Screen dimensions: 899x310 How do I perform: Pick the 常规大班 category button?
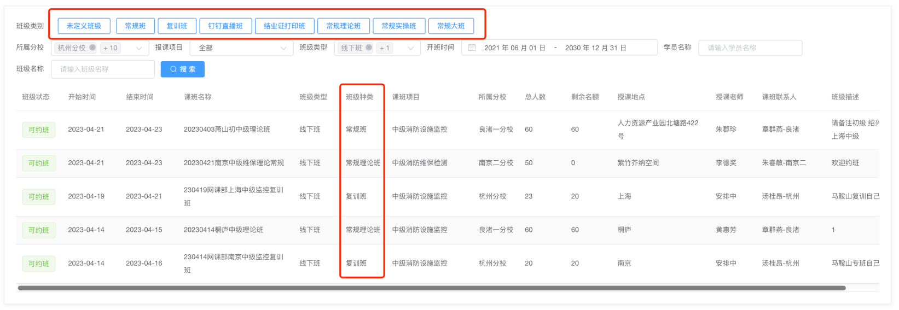pyautogui.click(x=451, y=26)
